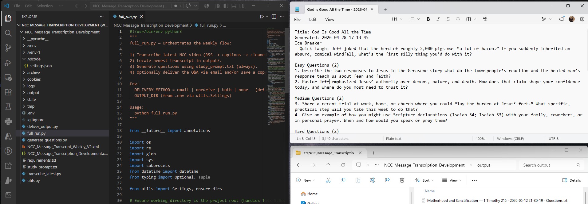This screenshot has width=588, height=204.
Task: Open VS Code Edit menu
Action: point(28,6)
